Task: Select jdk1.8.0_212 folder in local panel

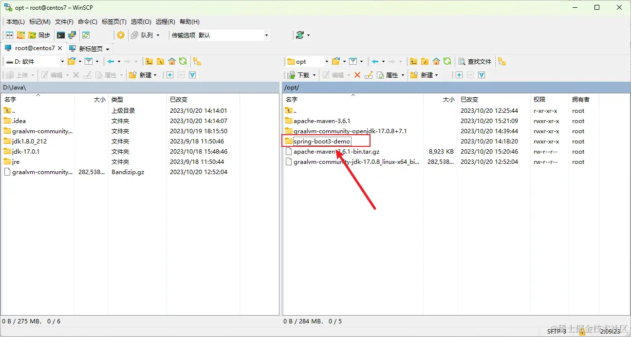Action: point(29,142)
